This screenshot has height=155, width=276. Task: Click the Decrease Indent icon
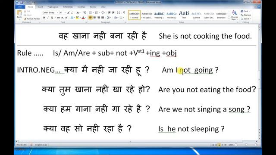point(109,12)
